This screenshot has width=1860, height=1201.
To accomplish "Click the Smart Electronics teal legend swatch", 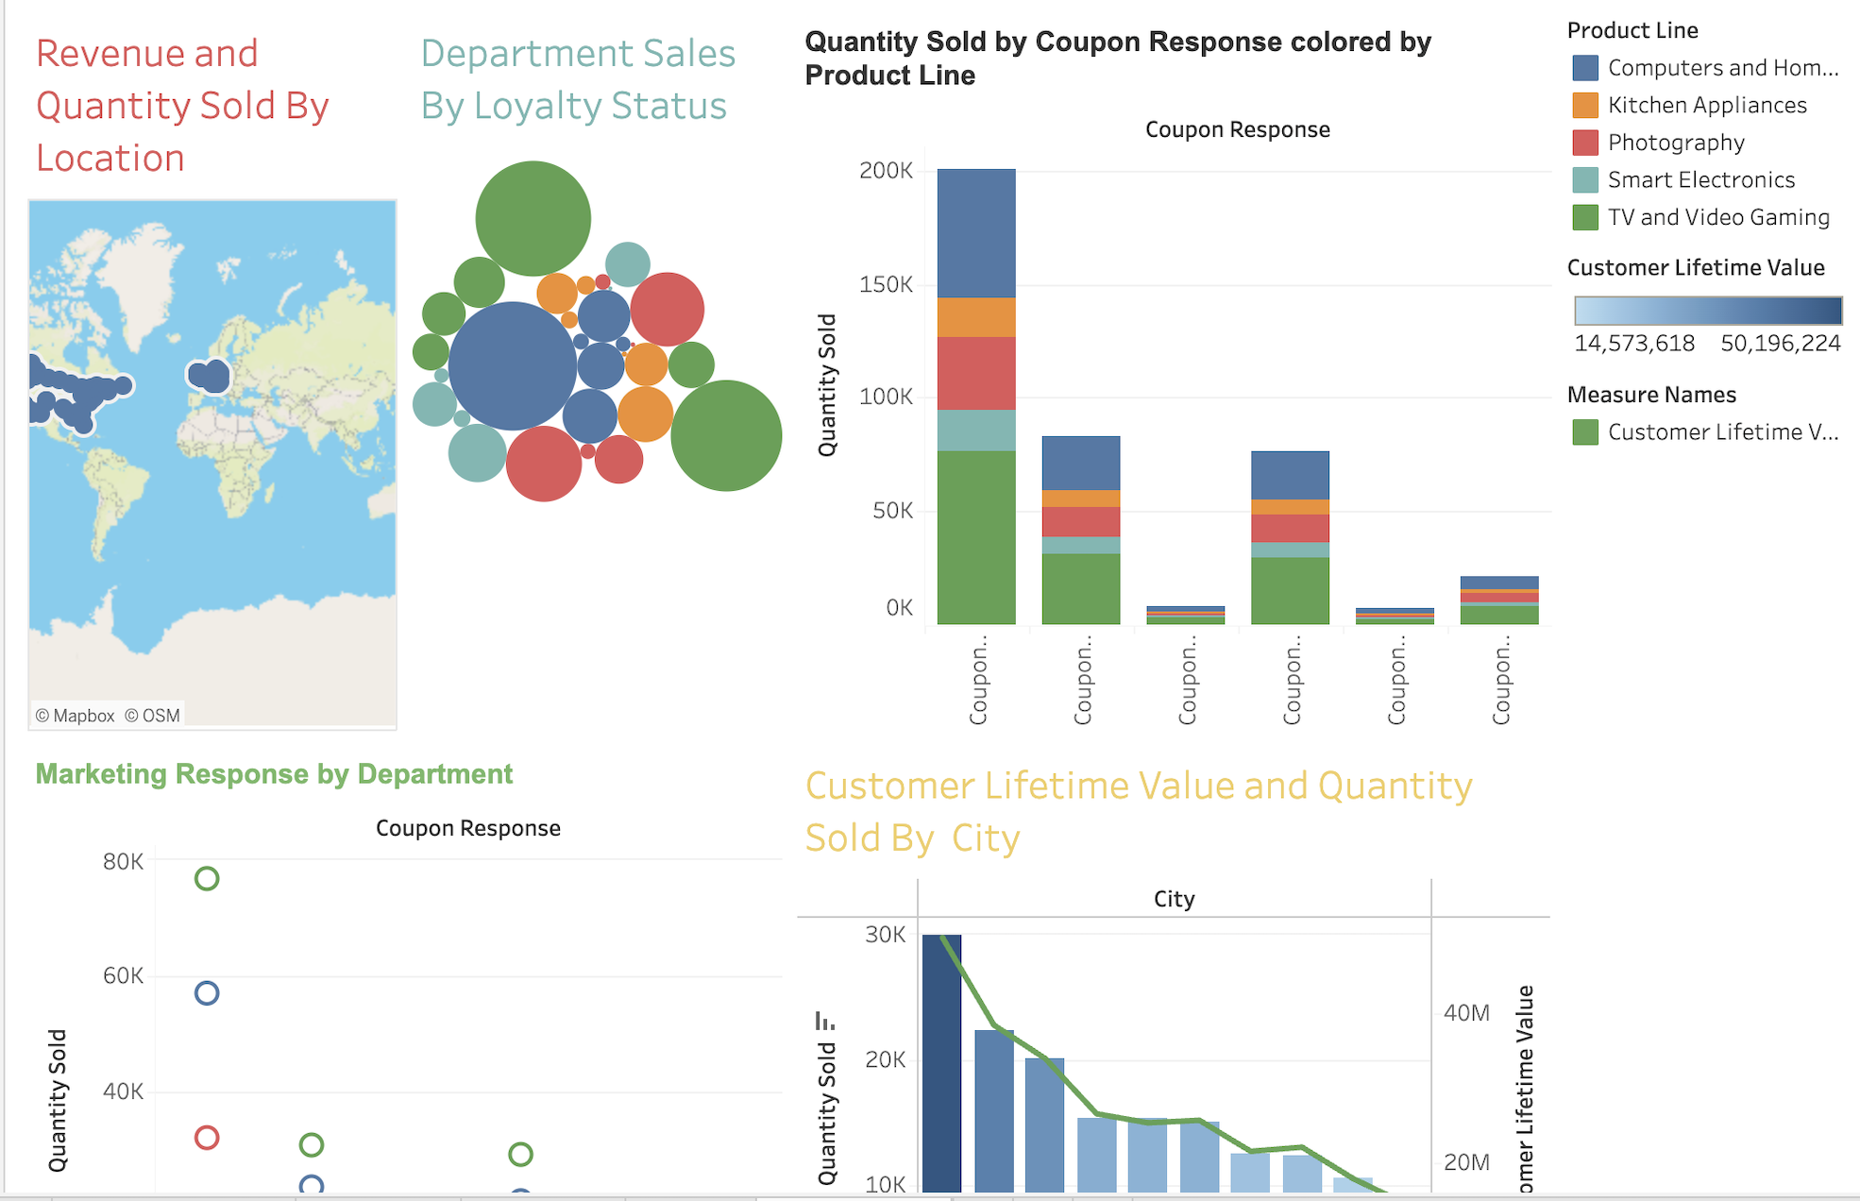I will pos(1585,179).
